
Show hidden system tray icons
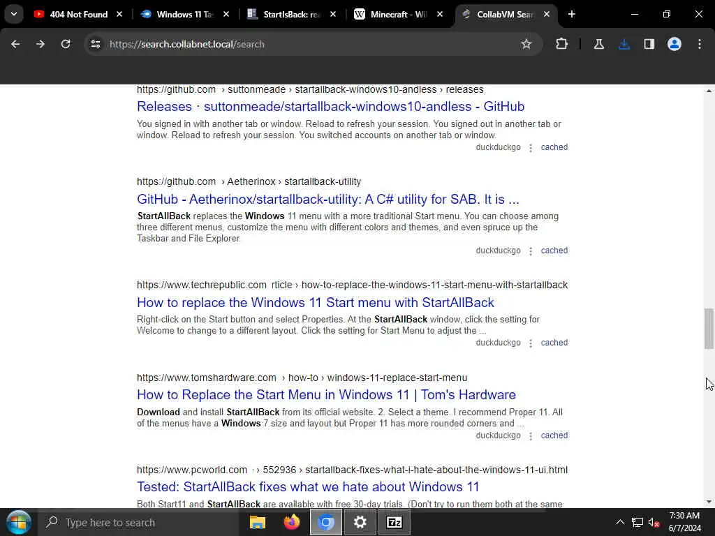point(620,522)
